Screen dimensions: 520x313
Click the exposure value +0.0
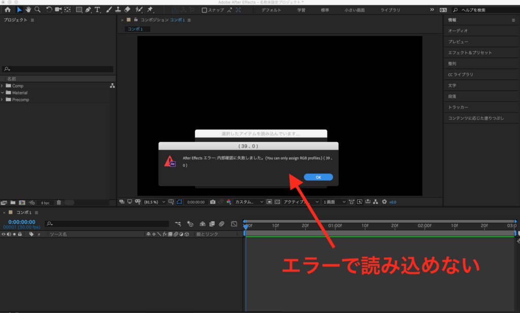(x=393, y=202)
